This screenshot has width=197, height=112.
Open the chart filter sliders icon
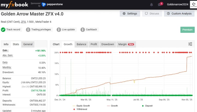coord(190,44)
